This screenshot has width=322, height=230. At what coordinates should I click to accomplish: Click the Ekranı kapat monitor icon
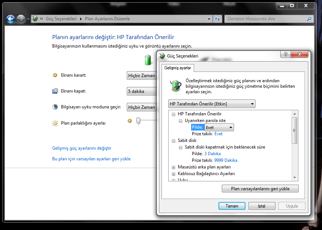coord(55,91)
